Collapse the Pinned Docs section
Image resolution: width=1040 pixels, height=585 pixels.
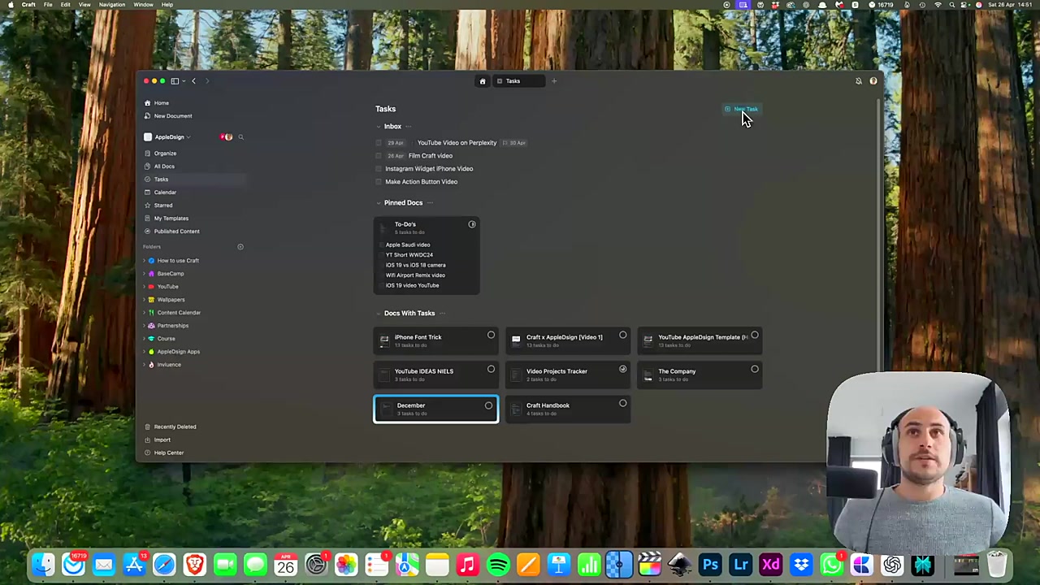click(x=378, y=203)
